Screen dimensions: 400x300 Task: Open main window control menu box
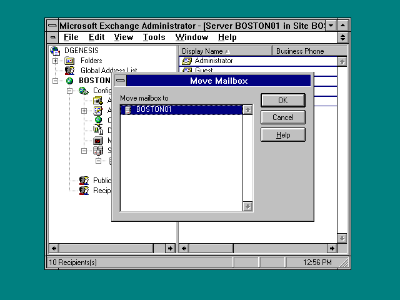coord(52,26)
